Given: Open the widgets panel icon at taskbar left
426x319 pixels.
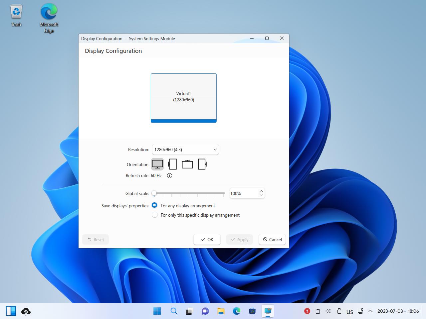Looking at the screenshot, I should click(11, 311).
